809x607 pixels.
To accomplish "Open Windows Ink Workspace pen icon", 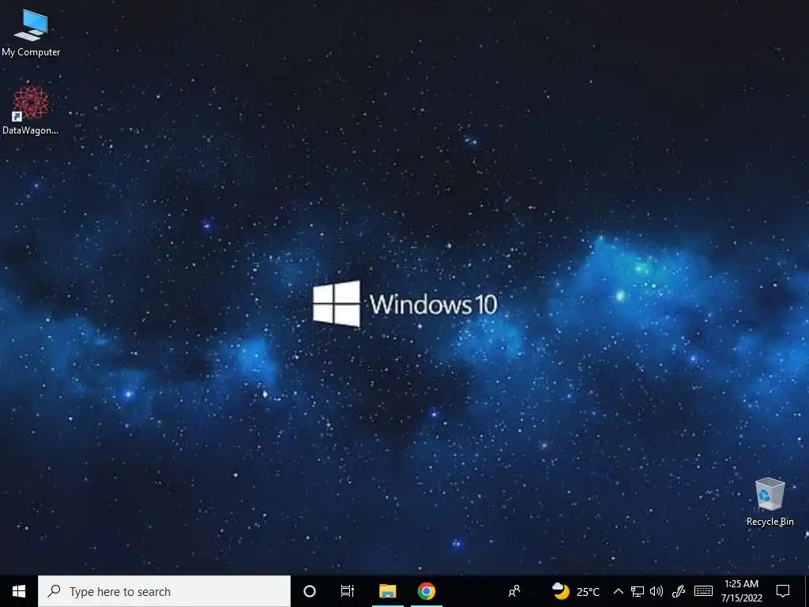I will pyautogui.click(x=679, y=591).
